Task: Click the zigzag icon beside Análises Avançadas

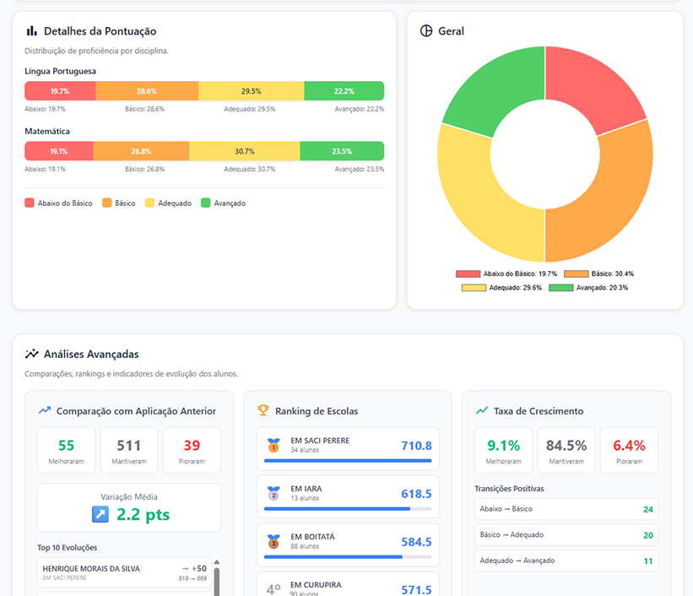Action: pyautogui.click(x=31, y=354)
